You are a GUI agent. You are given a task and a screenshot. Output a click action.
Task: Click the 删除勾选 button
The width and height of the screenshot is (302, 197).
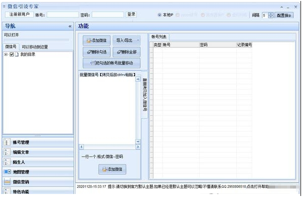click(97, 52)
